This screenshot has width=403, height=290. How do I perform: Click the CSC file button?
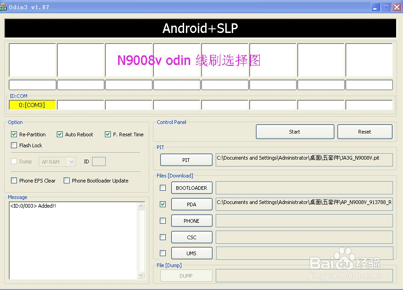[192, 237]
